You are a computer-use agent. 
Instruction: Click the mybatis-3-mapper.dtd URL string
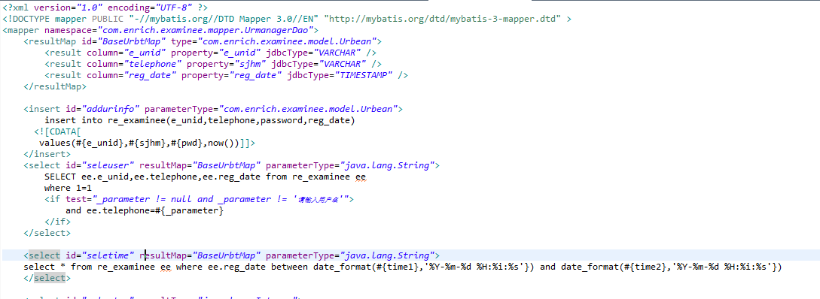(443, 19)
